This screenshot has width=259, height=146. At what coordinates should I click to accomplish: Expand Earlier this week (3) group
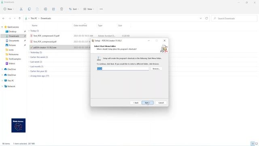coord(29,57)
